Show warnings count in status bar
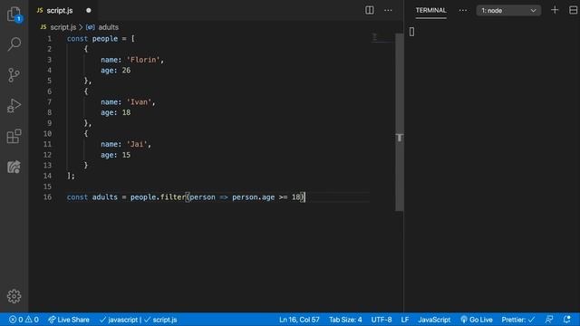 coord(33,320)
